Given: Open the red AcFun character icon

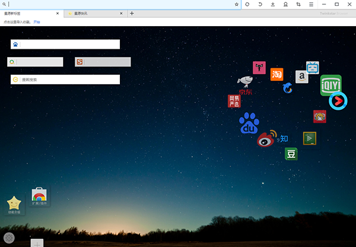Looking at the screenshot, I should pos(320,116).
